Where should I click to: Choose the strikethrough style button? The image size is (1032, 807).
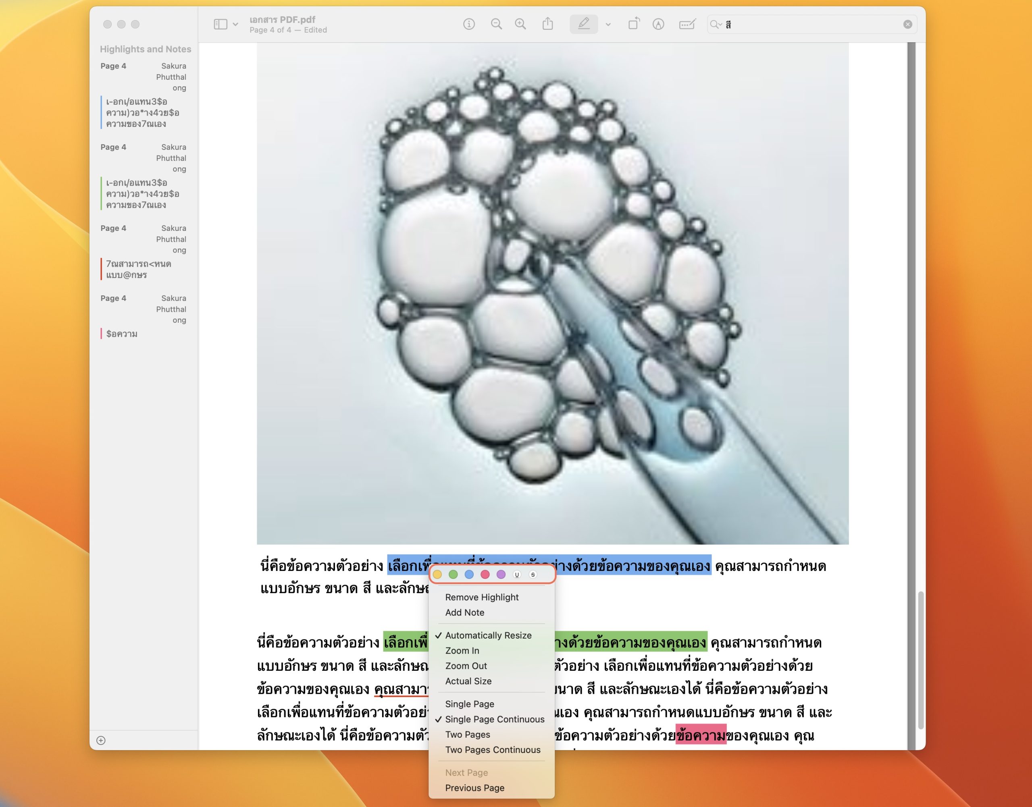533,575
